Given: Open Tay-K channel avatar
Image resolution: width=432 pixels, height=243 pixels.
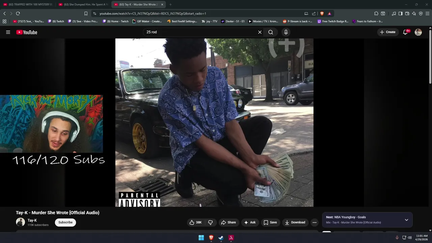Looking at the screenshot, I should tap(20, 222).
